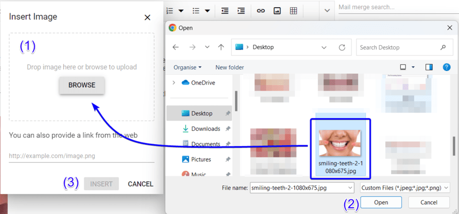Click the blue help question mark icon
Viewport: 459px width, 214px height.
pos(446,67)
